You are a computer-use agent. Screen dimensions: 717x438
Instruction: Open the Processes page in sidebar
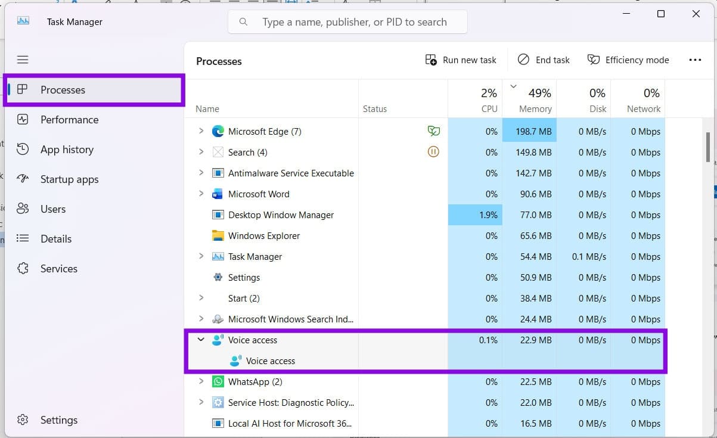tap(94, 90)
